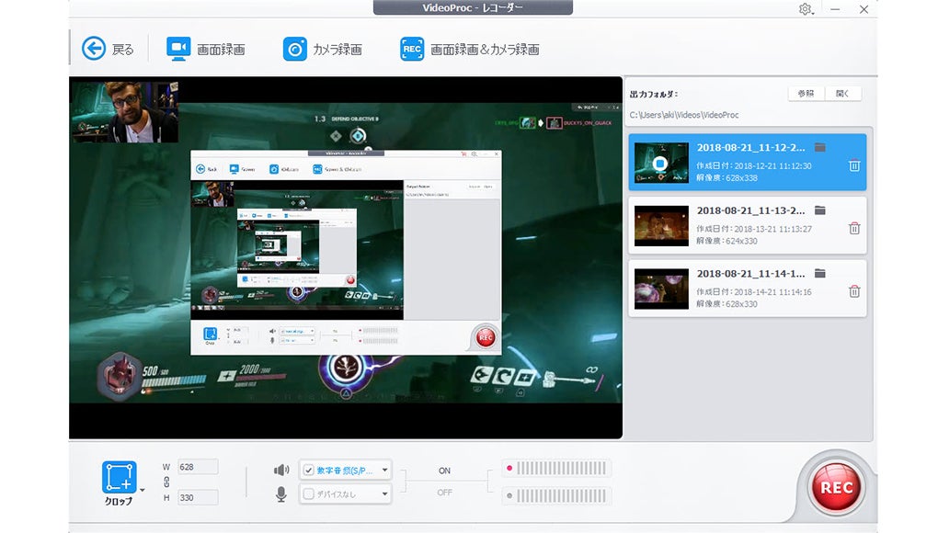938x533 pixels.
Task: Click the ON audio status label
Action: [444, 471]
